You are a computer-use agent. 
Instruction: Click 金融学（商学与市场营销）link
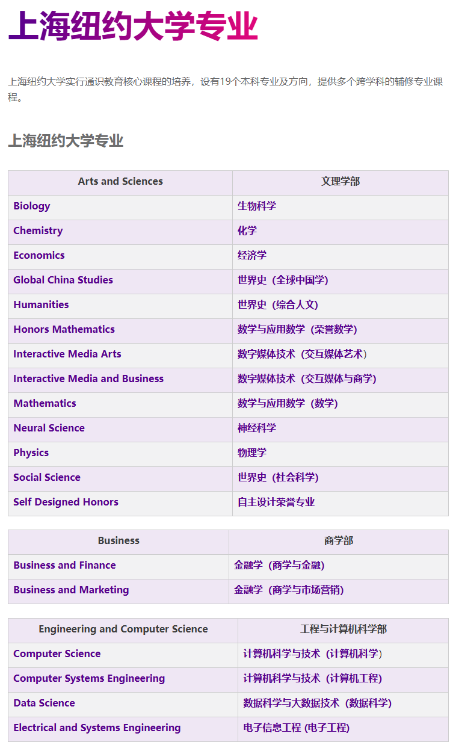point(289,590)
